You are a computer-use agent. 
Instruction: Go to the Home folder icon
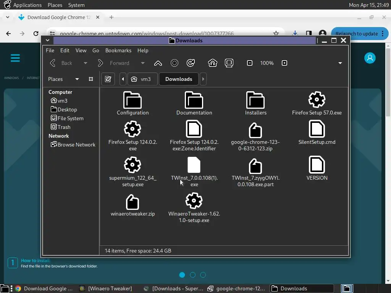[x=212, y=63]
